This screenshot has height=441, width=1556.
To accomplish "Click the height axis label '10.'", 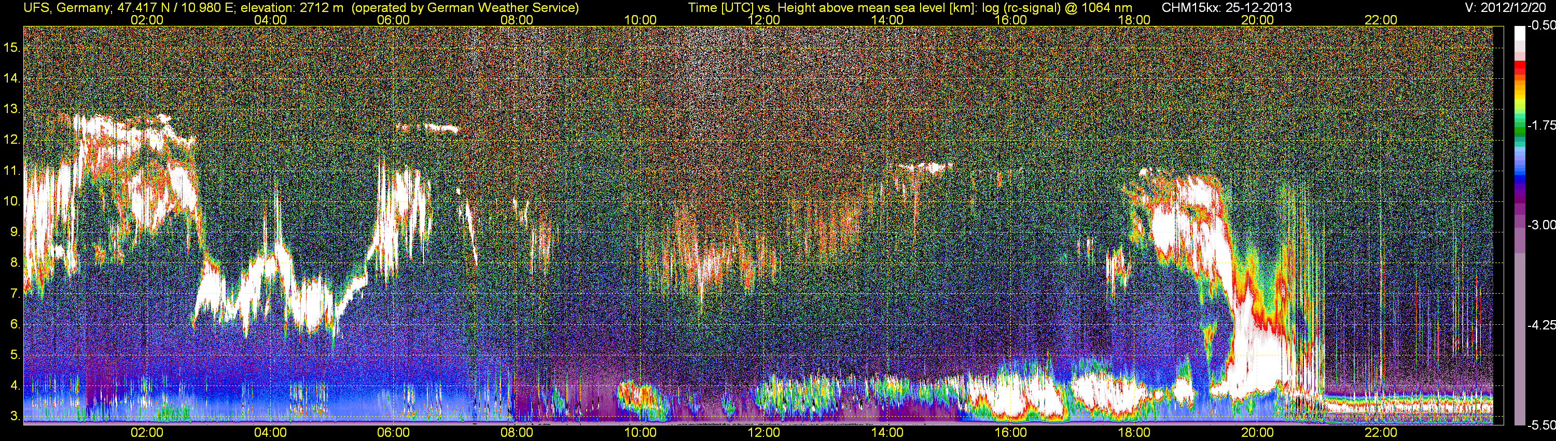I will tap(12, 201).
